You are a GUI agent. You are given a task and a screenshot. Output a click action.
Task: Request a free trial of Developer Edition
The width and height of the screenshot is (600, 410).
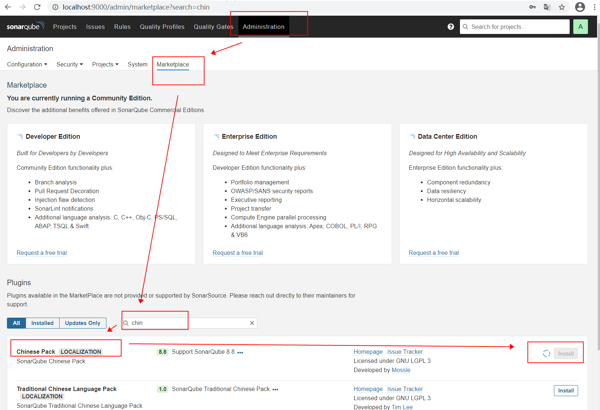[x=42, y=253]
